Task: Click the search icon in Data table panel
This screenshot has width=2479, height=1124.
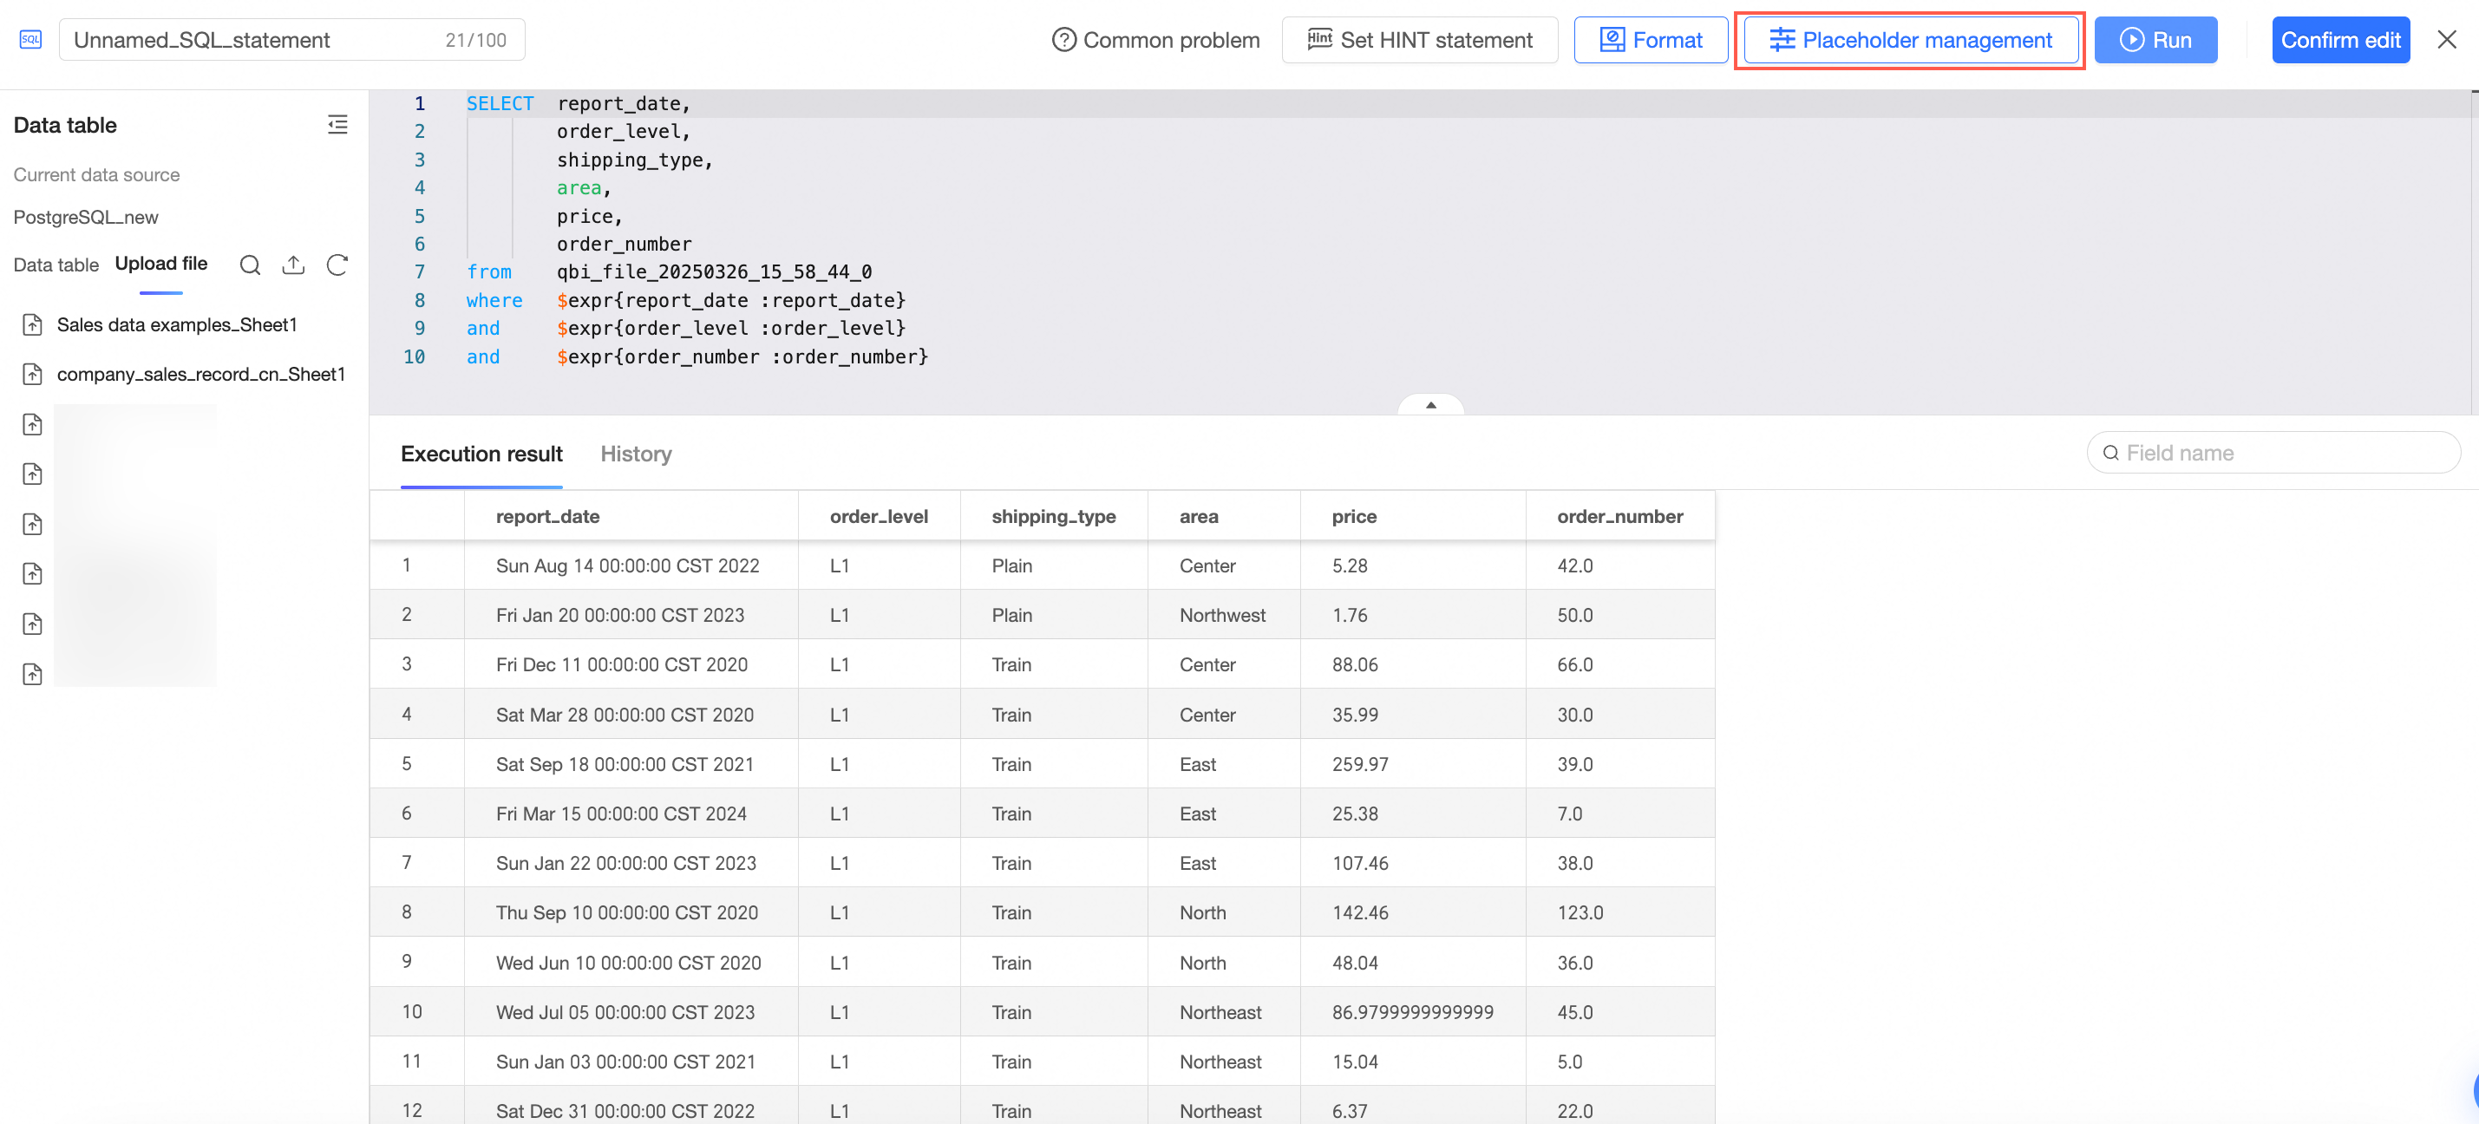Action: tap(250, 265)
